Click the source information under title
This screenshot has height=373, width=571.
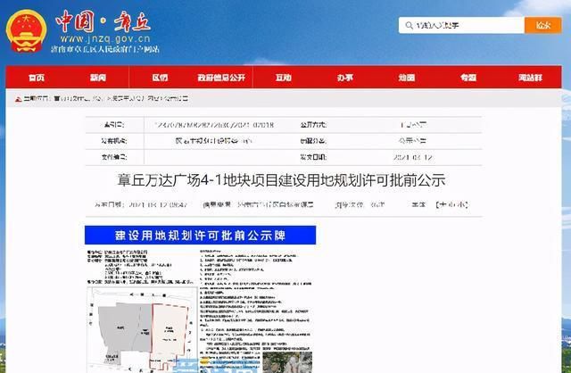tap(258, 204)
